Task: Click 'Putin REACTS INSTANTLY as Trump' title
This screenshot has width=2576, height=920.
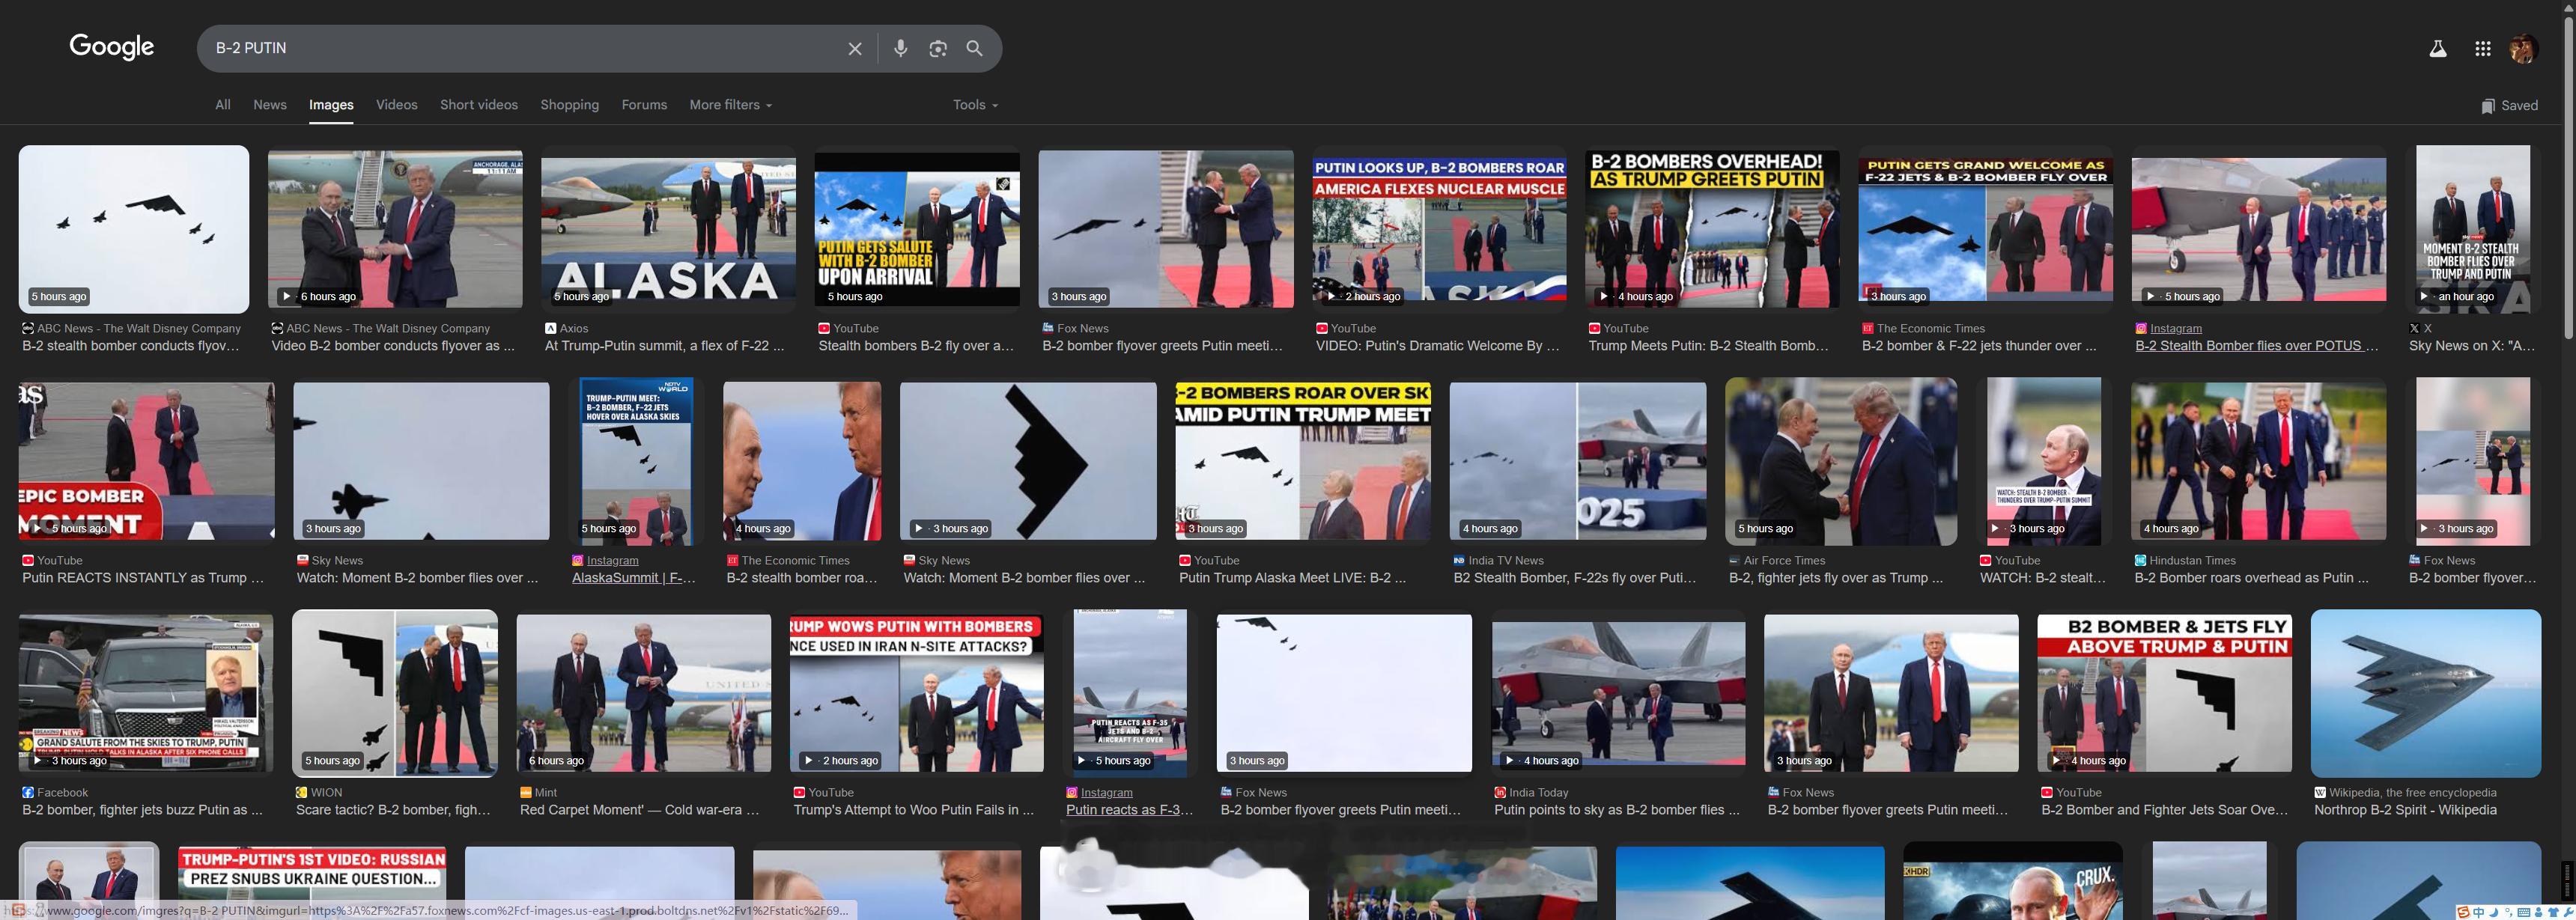Action: pyautogui.click(x=143, y=578)
